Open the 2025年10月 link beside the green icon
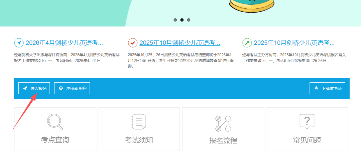 (x=294, y=43)
